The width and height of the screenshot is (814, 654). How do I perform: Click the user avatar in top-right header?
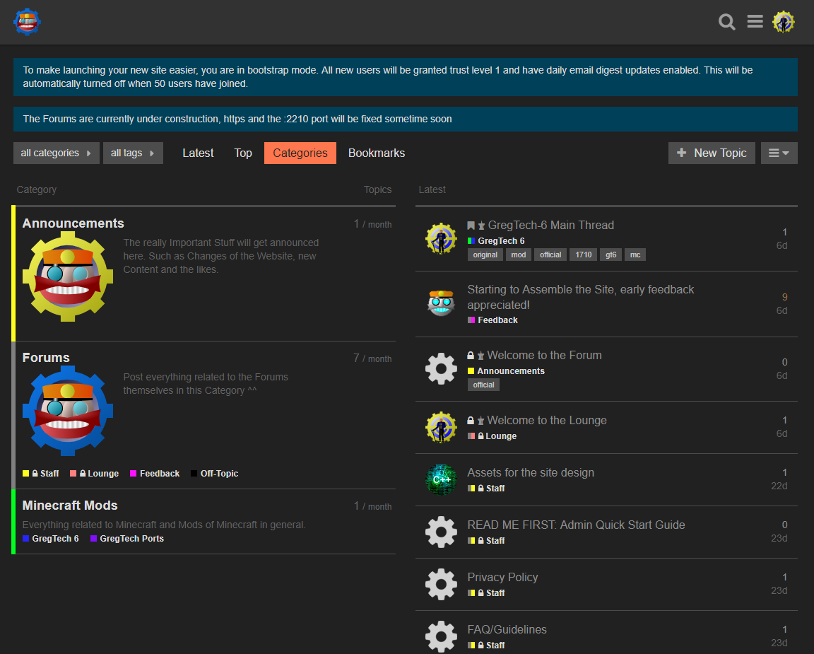(x=783, y=22)
